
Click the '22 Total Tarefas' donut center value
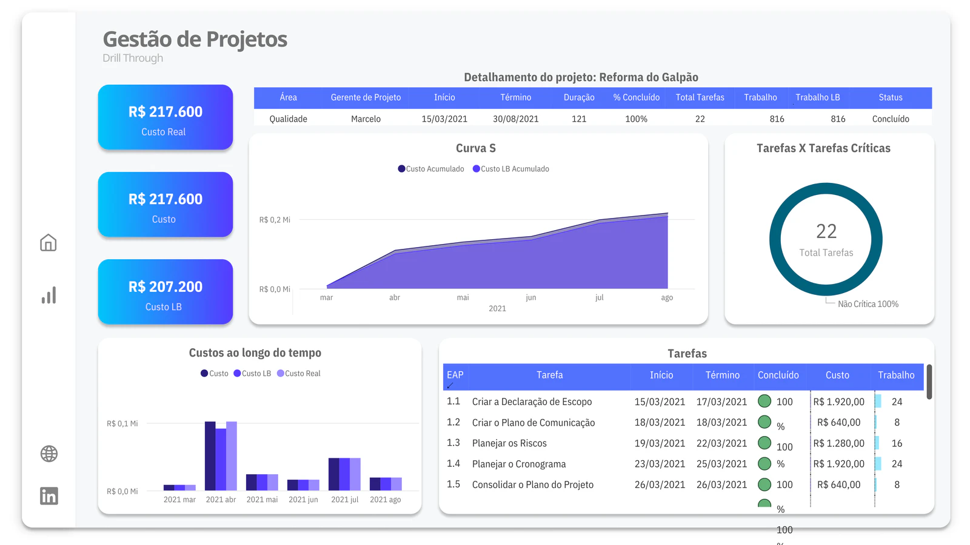(826, 240)
